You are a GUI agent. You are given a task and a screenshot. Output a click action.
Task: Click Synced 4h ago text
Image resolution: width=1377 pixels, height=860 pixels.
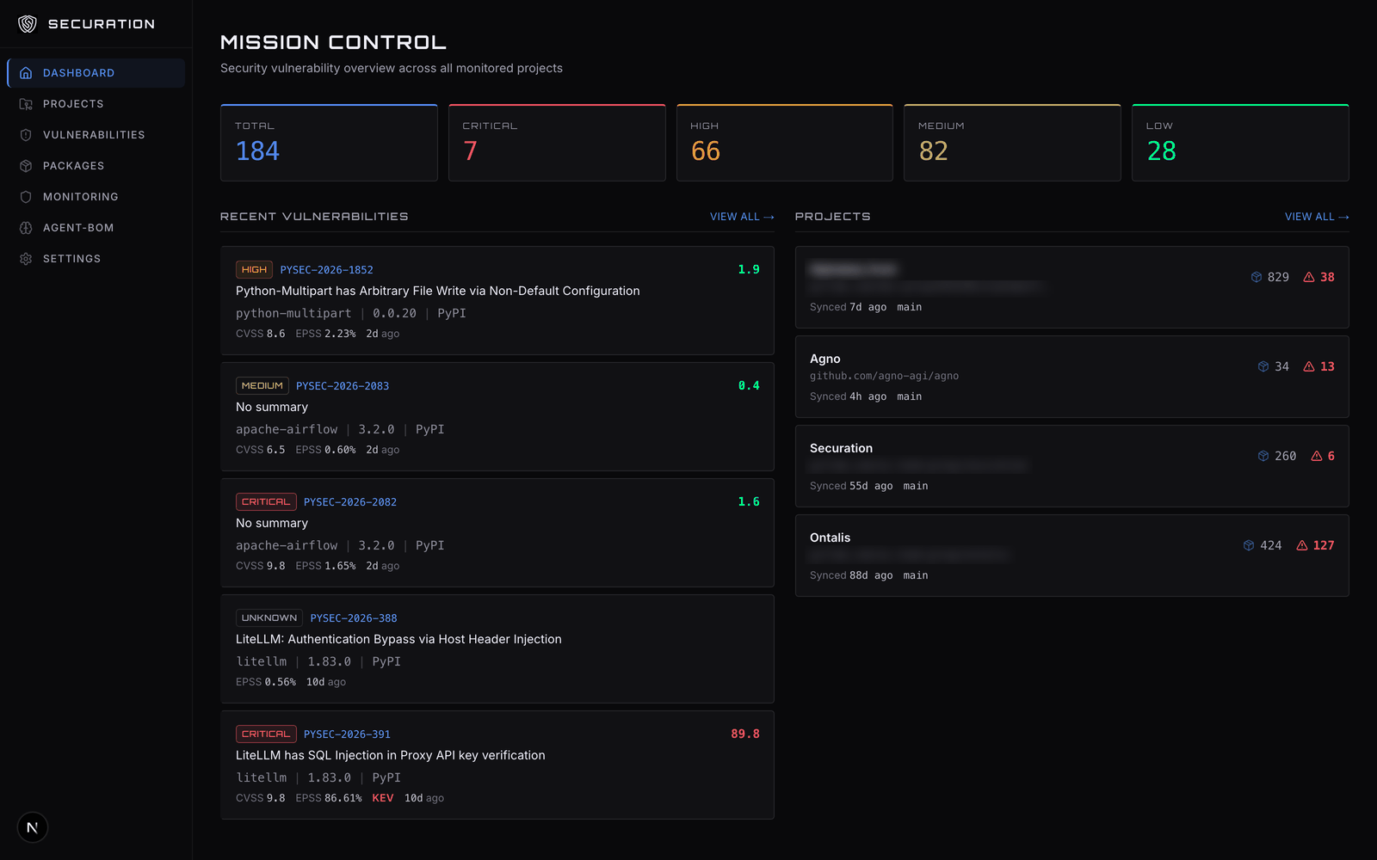(848, 396)
